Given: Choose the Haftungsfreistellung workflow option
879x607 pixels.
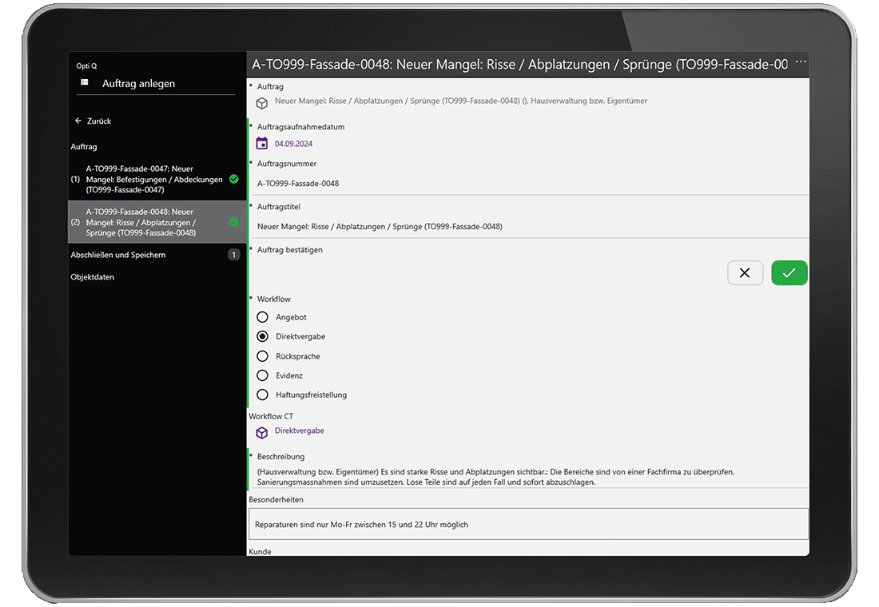Looking at the screenshot, I should click(x=262, y=395).
